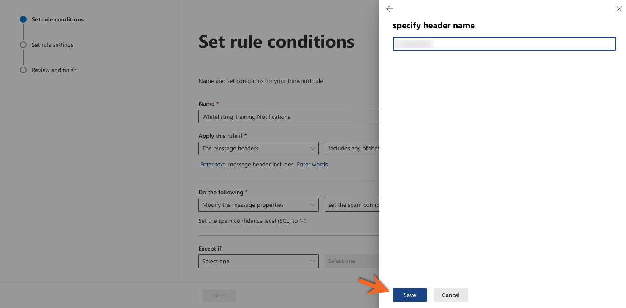Open 'set the spam confidence' dropdown
The image size is (626, 308).
click(x=352, y=205)
